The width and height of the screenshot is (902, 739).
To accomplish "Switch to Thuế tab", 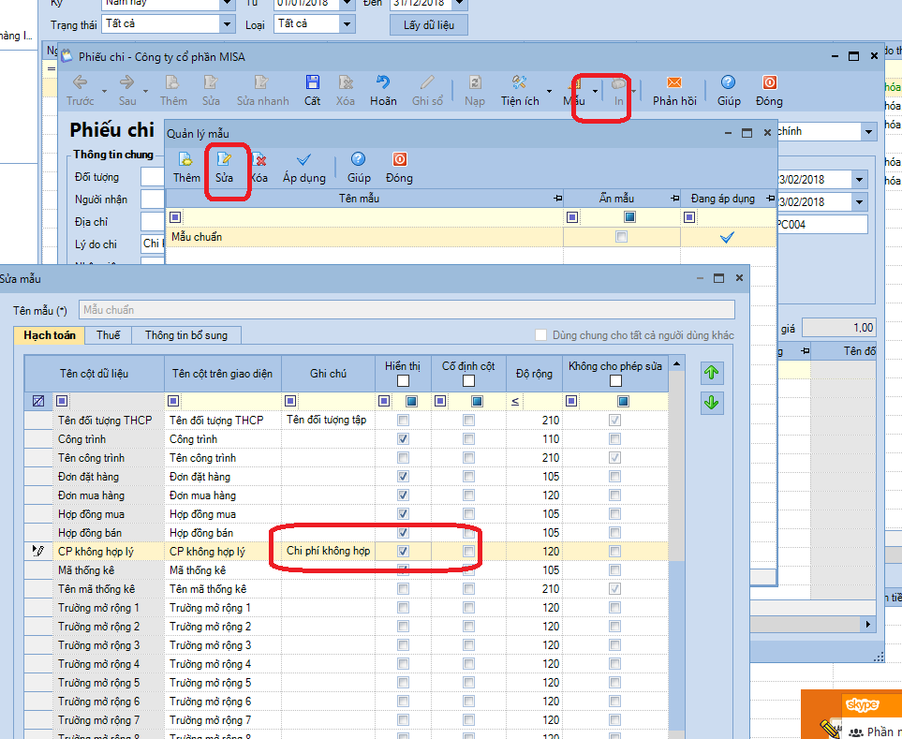I will [108, 335].
